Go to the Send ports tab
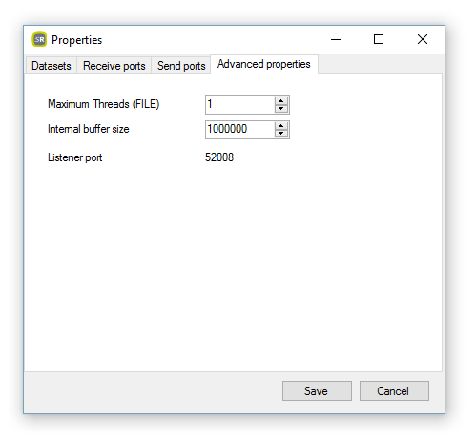Screen dimensions: 476x440 point(181,66)
